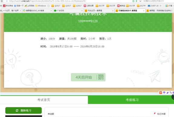
Task: Open the 百度一下 bookmark
Action: point(19,6)
